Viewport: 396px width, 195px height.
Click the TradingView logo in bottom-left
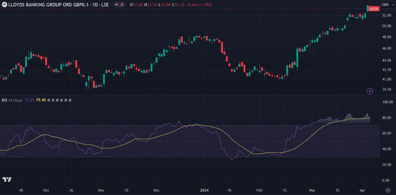point(7,180)
